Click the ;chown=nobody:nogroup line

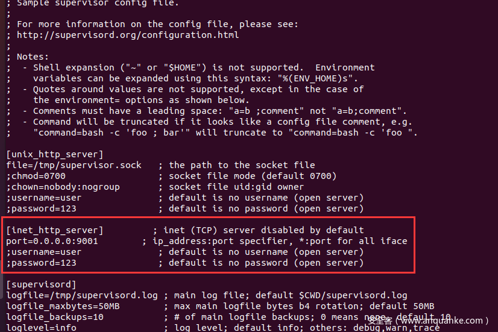tap(63, 187)
